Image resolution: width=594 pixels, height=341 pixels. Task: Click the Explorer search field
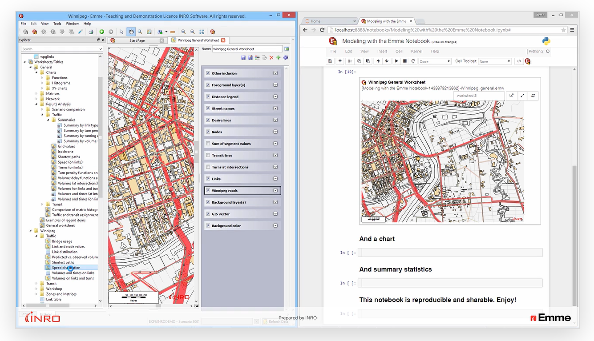[61, 49]
